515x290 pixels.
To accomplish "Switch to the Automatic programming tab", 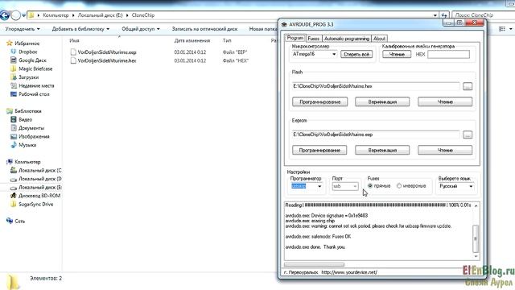I will (347, 39).
